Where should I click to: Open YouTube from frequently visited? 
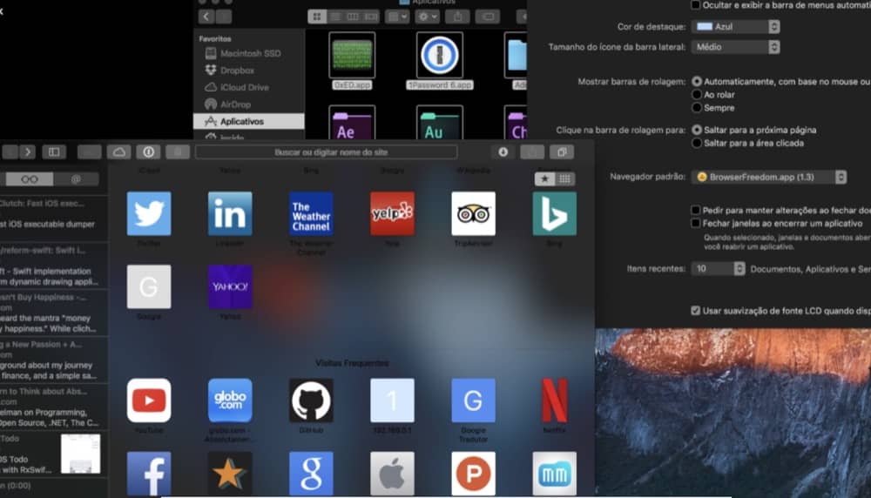pos(149,400)
